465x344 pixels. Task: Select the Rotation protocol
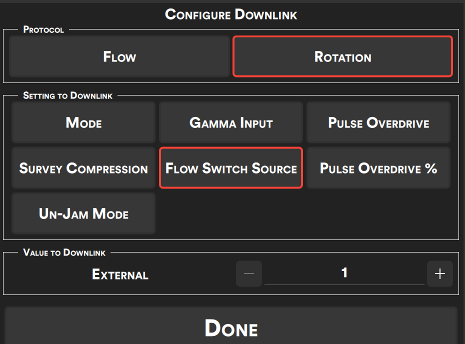tap(342, 56)
